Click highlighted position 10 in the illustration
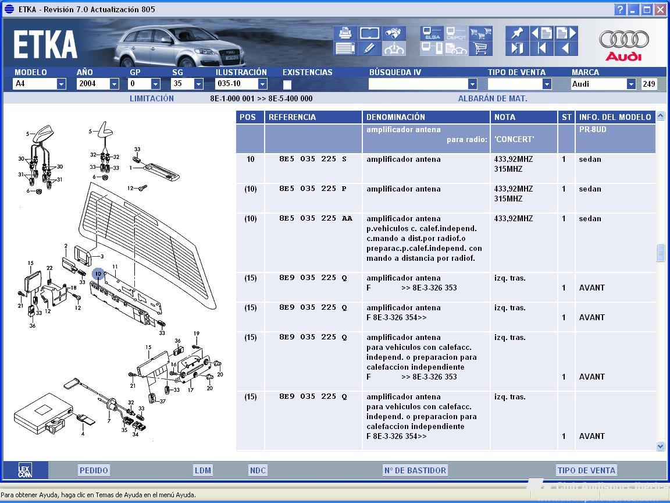The image size is (670, 503). (98, 273)
